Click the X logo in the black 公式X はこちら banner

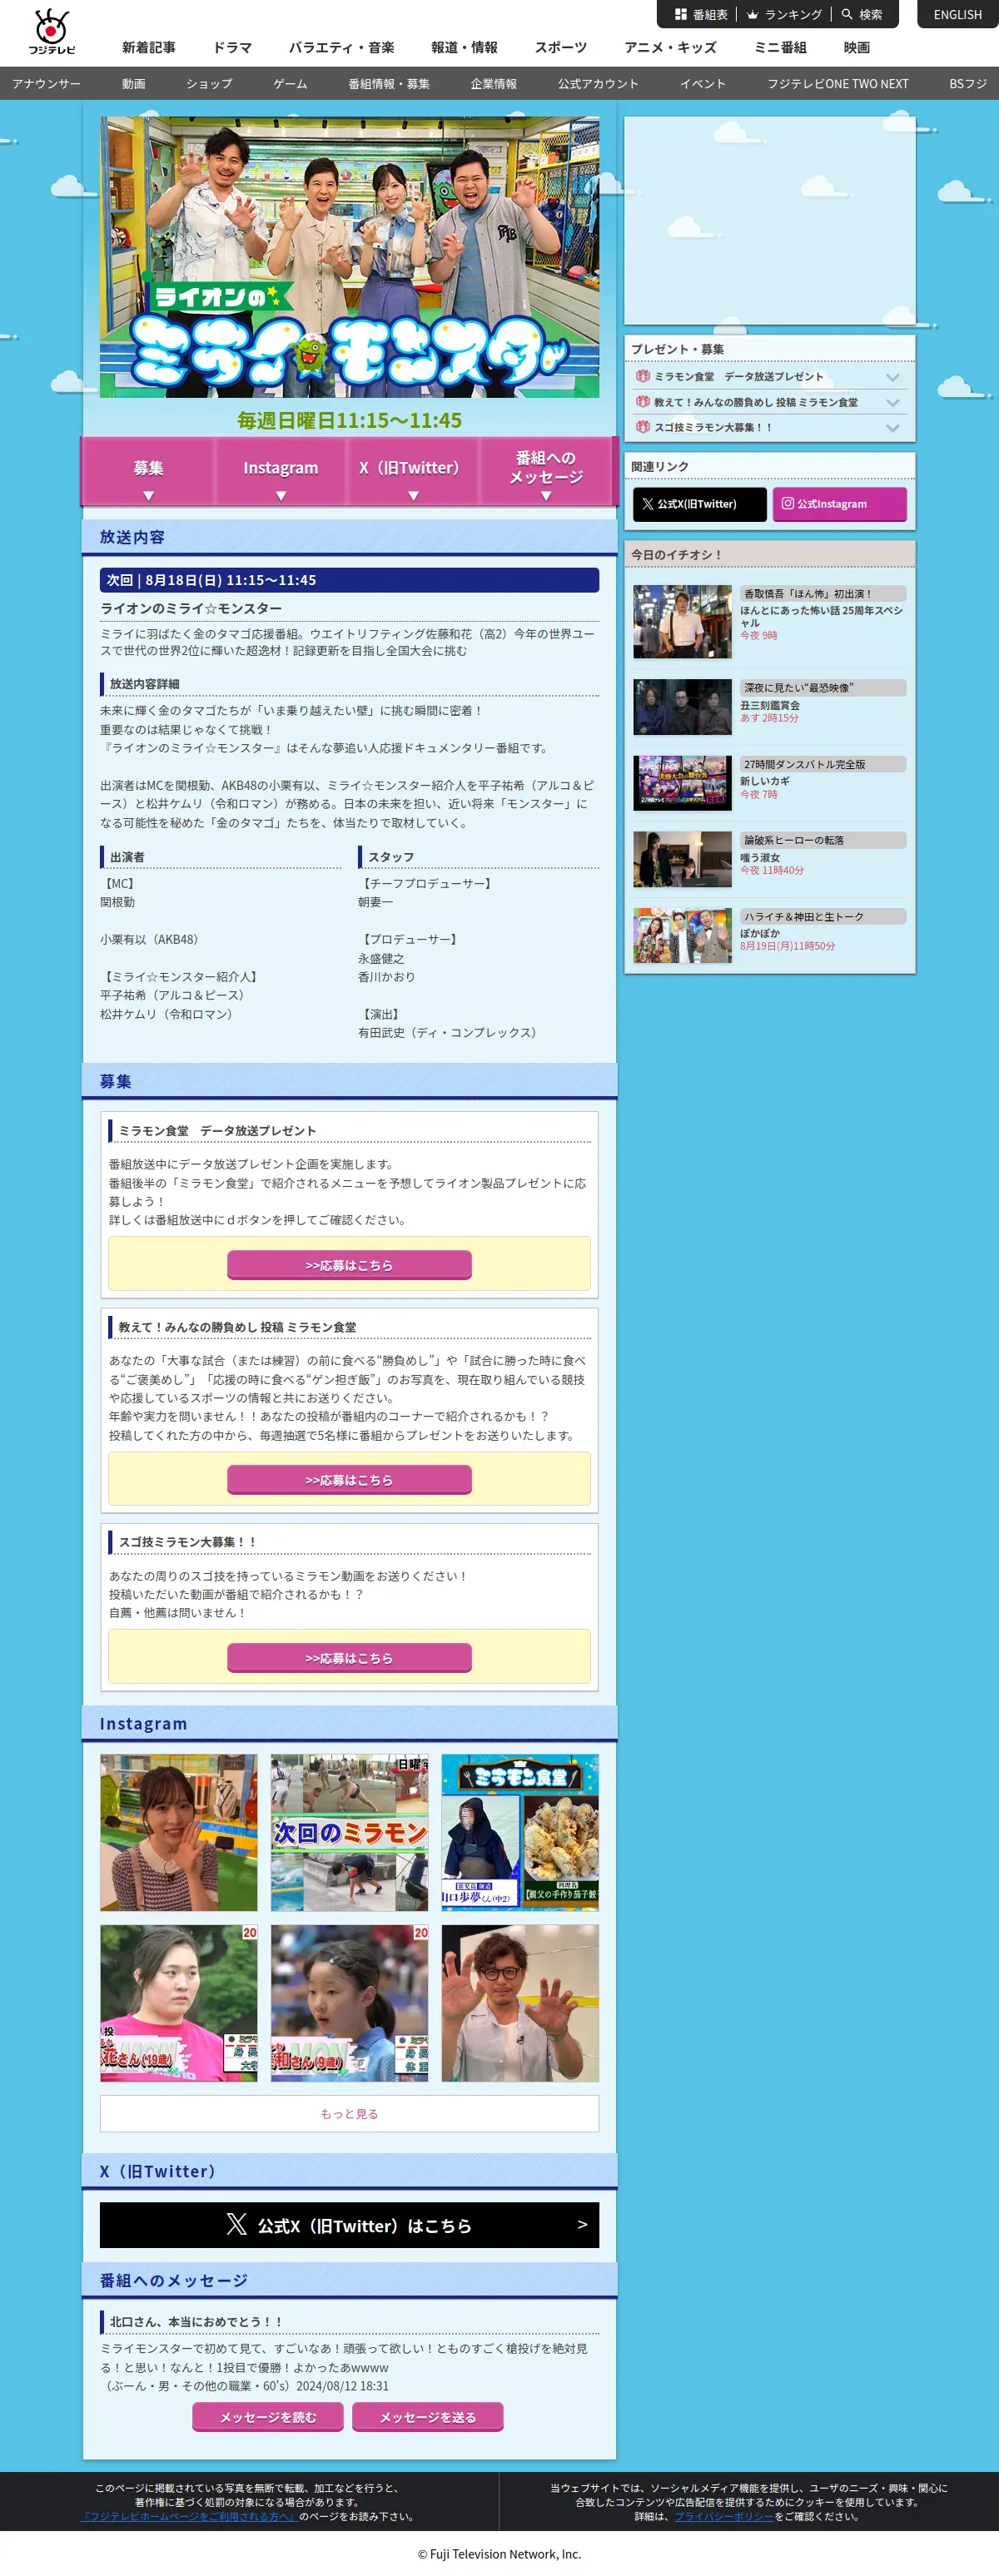tap(237, 2224)
